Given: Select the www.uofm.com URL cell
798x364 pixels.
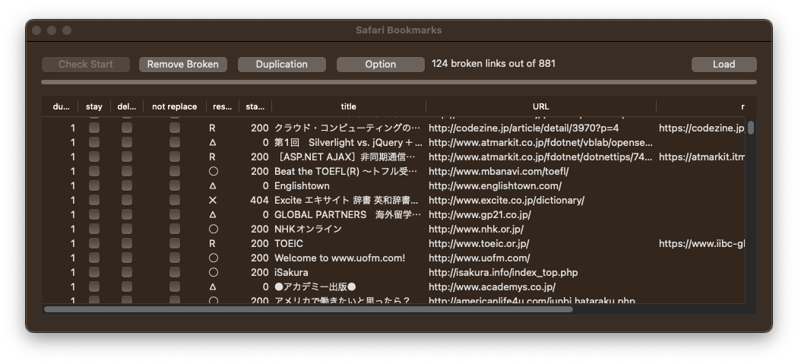Looking at the screenshot, I should (479, 258).
